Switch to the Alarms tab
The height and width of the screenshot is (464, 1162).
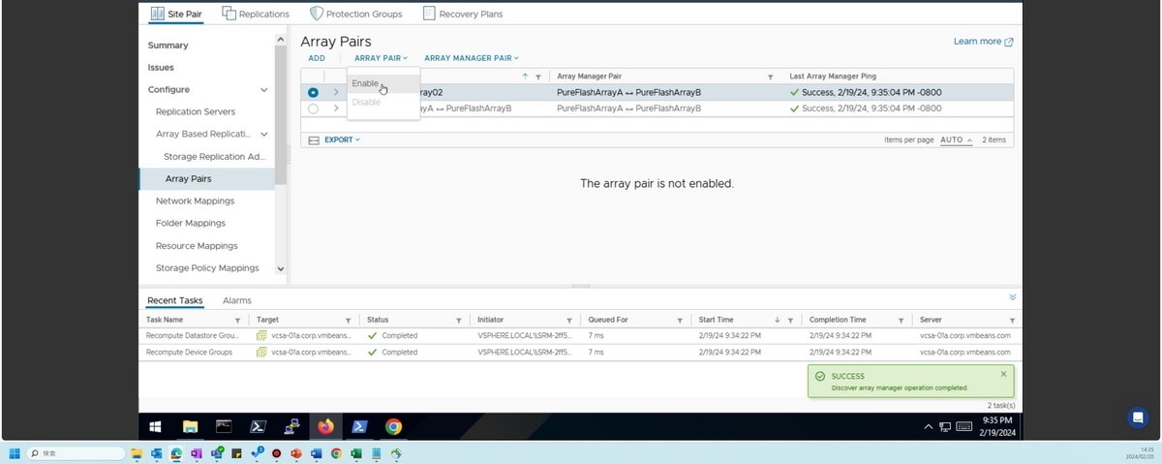pyautogui.click(x=237, y=301)
